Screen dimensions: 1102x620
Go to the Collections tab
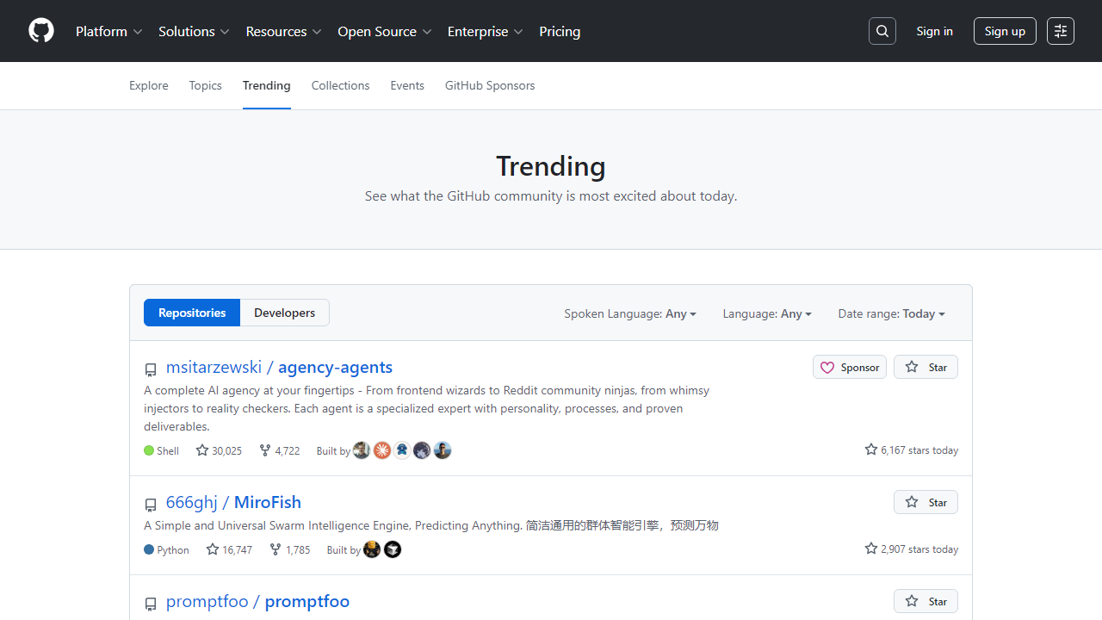point(341,85)
